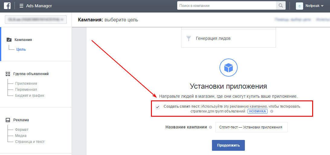Click the app installs cube icon
Viewport: 330px width, 155px height.
[229, 68]
